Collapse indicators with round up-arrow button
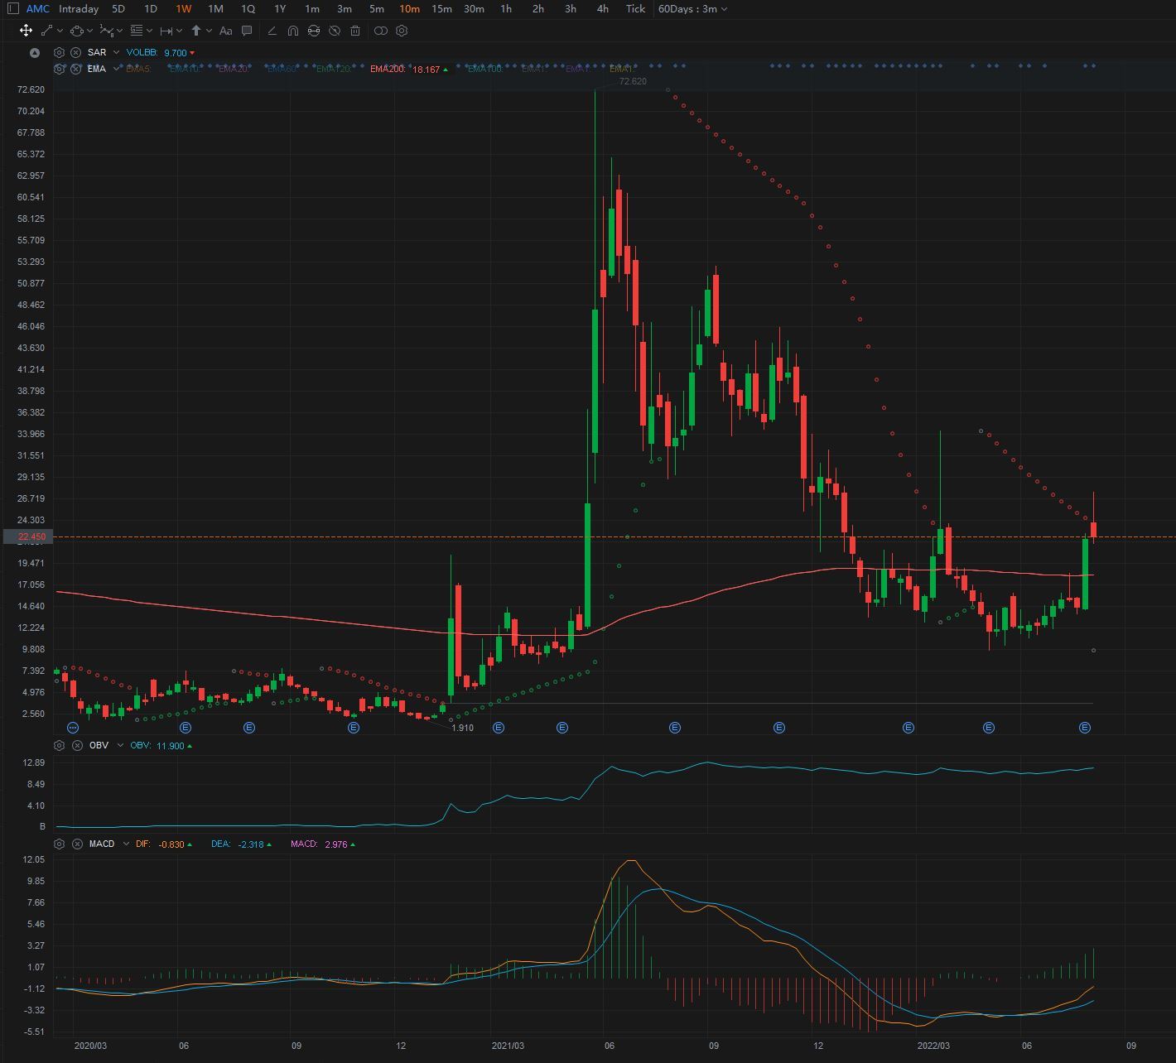1176x1063 pixels. 34,52
